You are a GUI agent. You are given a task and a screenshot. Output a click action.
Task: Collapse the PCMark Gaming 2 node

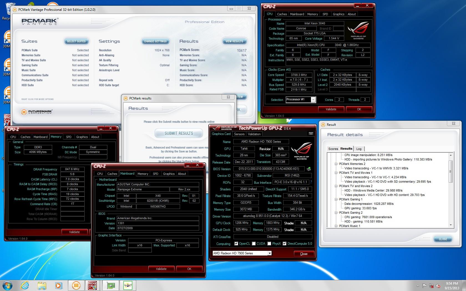336,213
